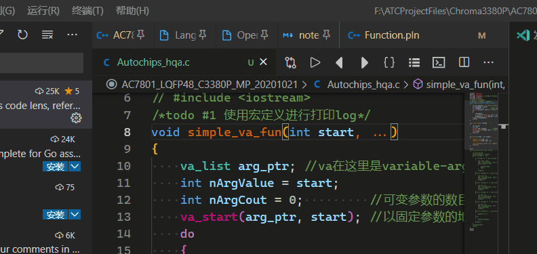The width and height of the screenshot is (537, 254).
Task: Click the U untracked marker on Autochips_hqa.c tab
Action: pos(251,62)
